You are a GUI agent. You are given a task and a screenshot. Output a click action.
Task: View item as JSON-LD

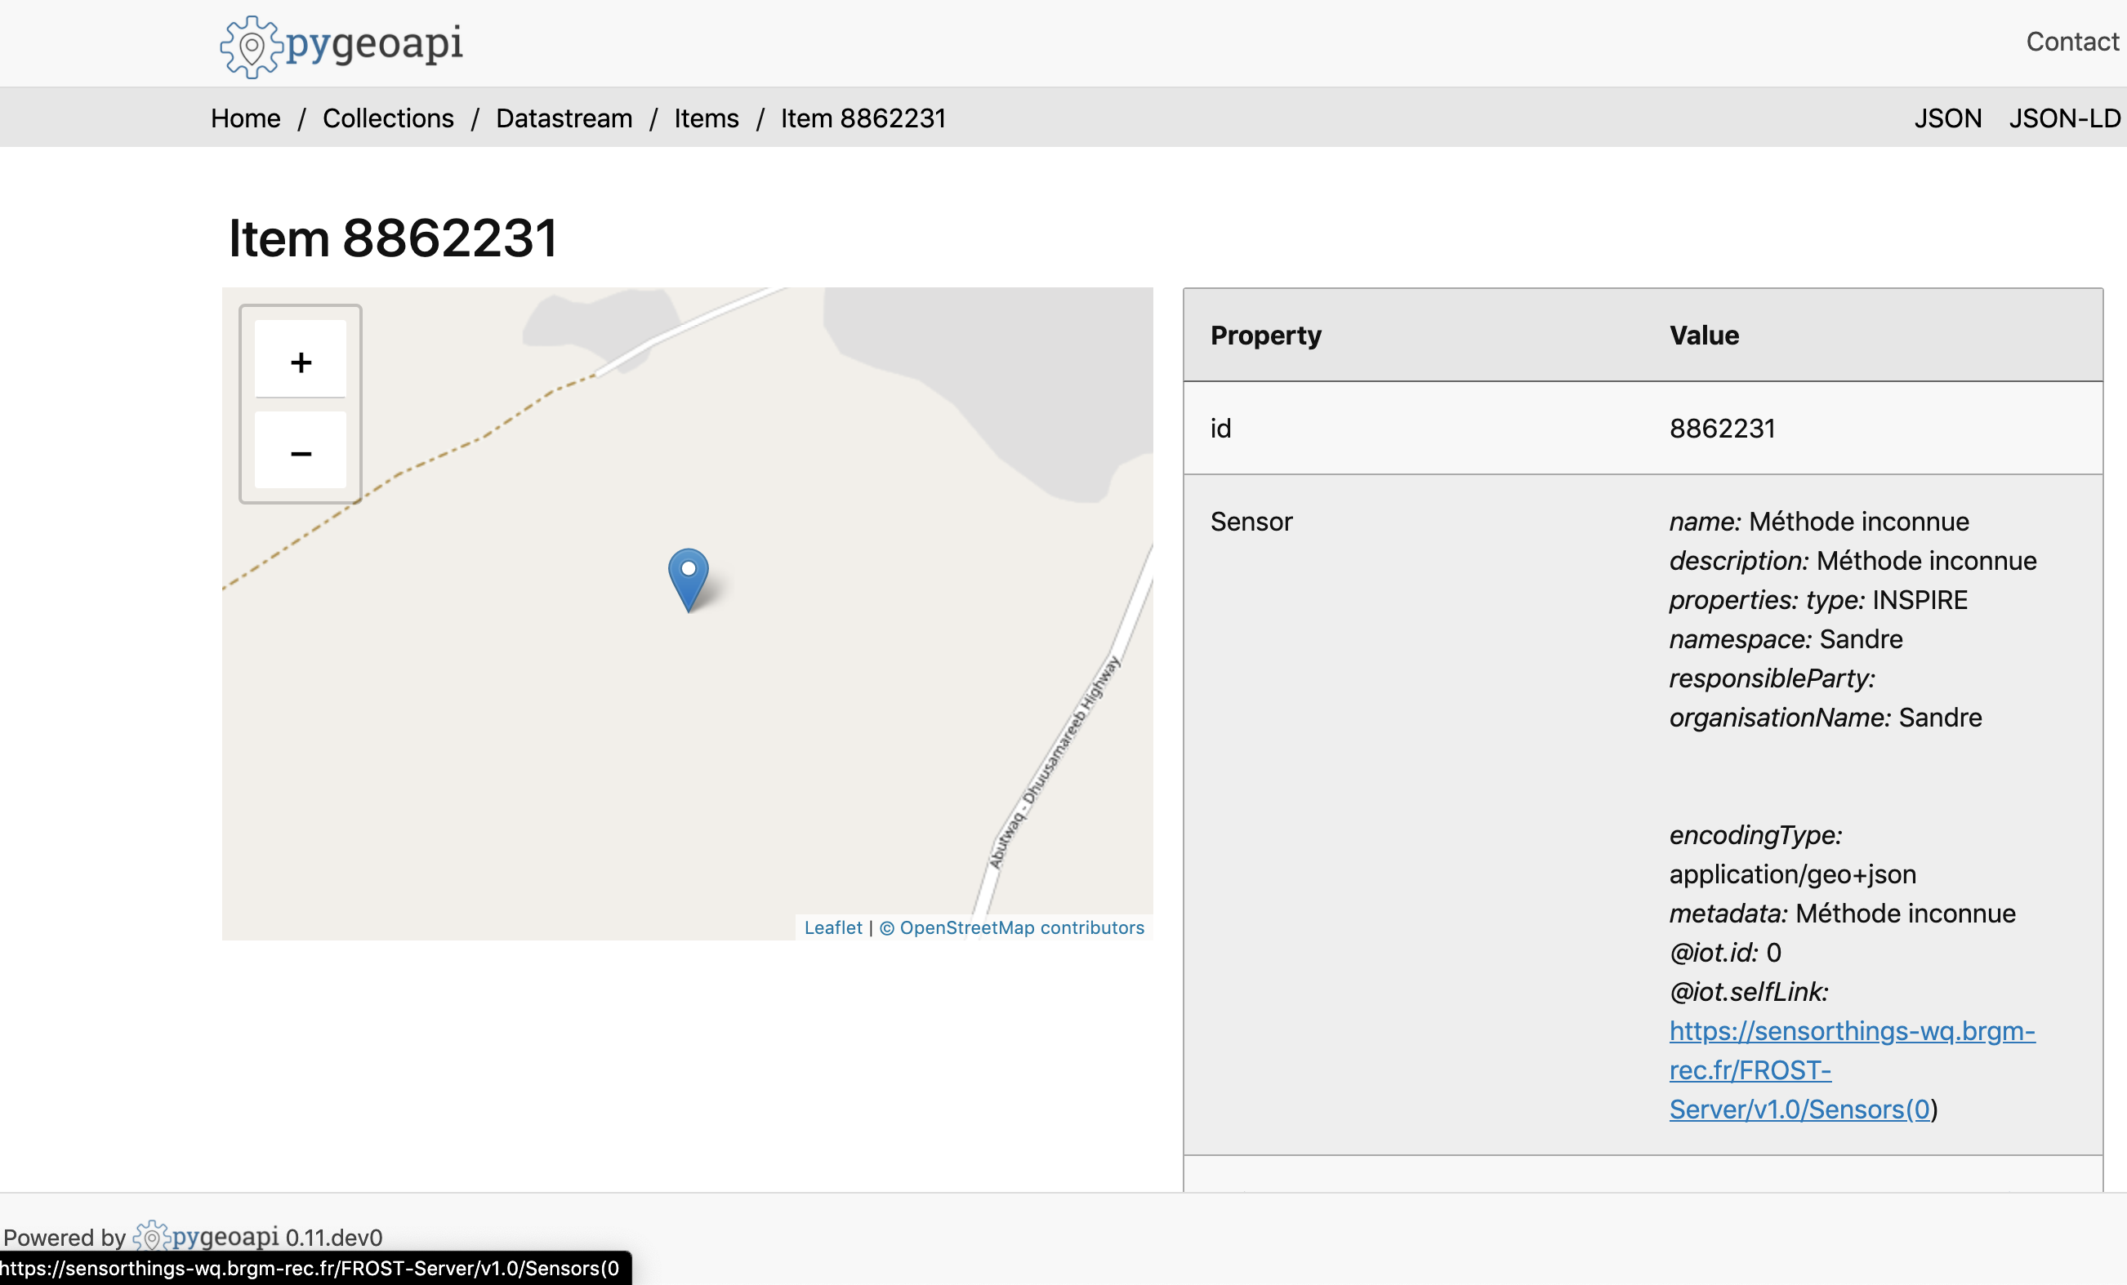point(2064,118)
